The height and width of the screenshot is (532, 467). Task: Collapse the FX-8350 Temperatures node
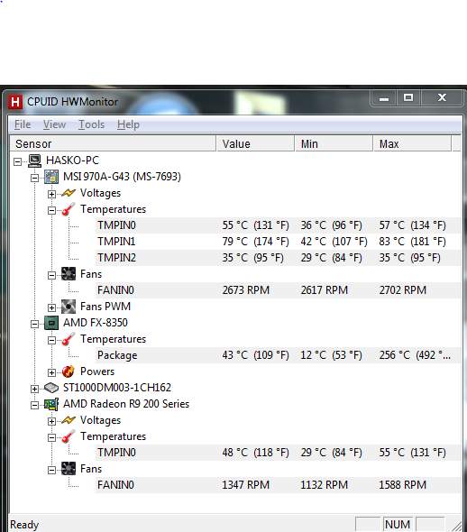[51, 340]
